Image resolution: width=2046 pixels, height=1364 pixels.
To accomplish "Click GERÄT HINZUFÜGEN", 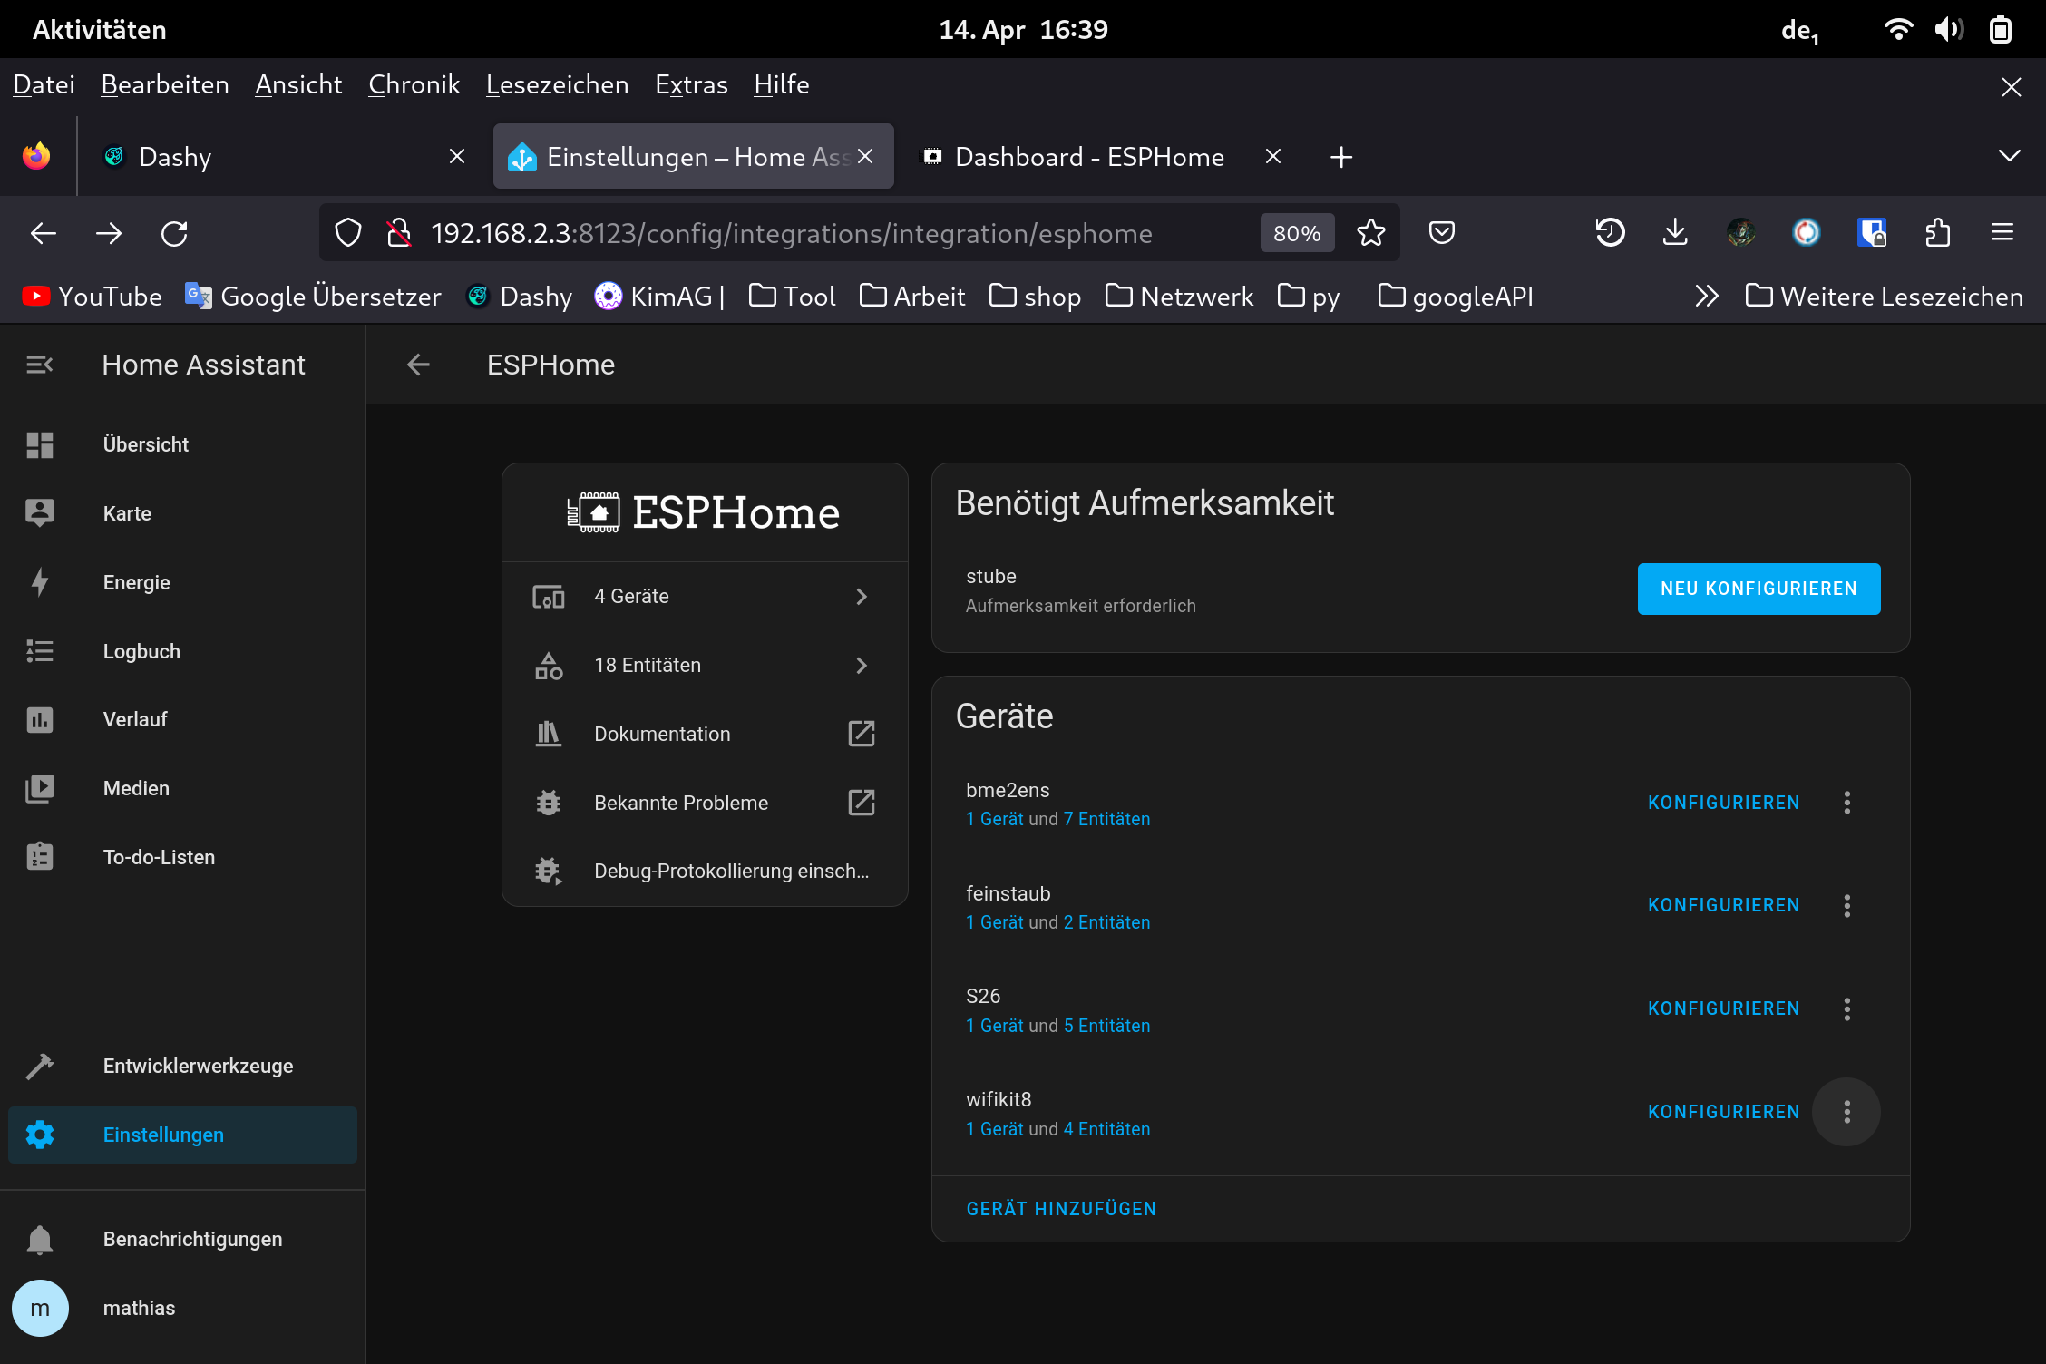I will click(x=1061, y=1209).
